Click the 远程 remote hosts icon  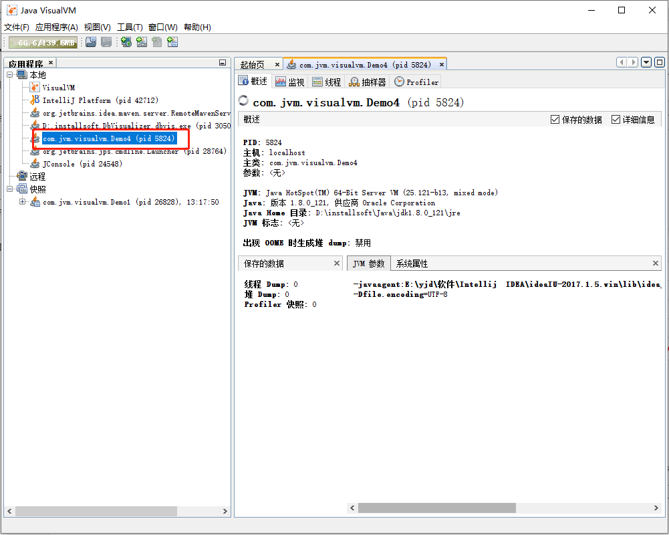[x=22, y=177]
